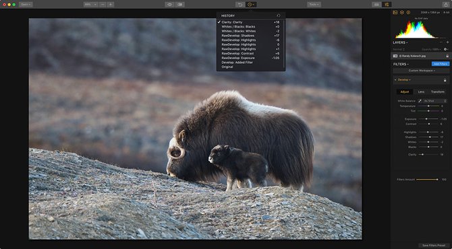Select Clarity: Clarity history state

[251, 22]
